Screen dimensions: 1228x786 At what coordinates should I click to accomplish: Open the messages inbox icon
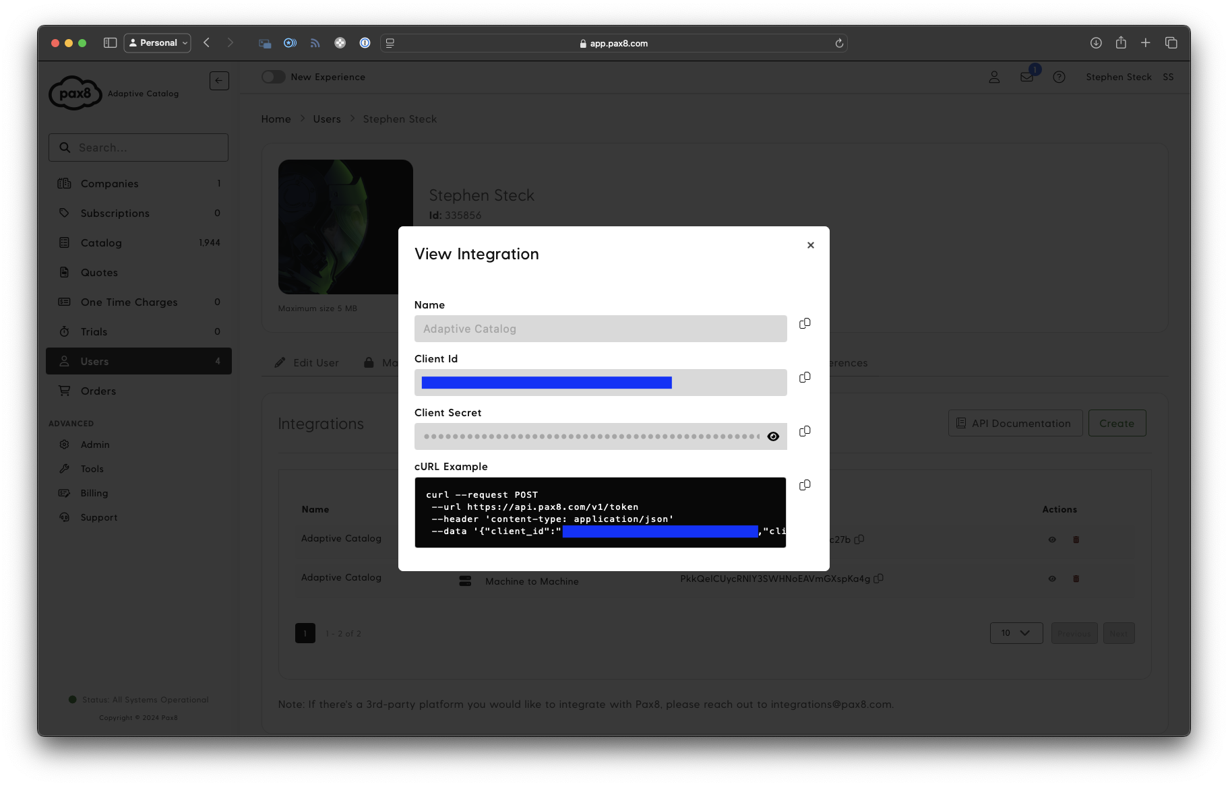coord(1027,77)
